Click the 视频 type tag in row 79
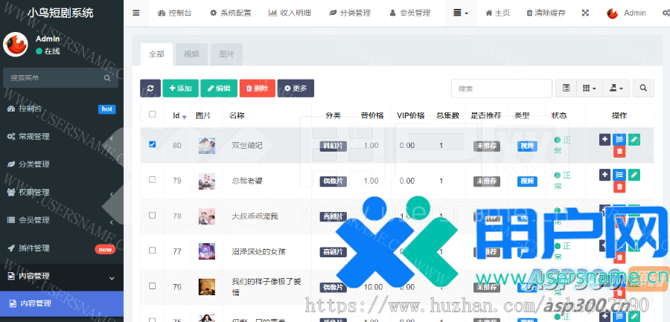Viewport: 670px width, 322px height. [527, 181]
